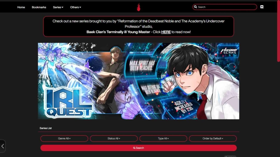Click the Baek Clan's Terminally ill Young Master title

click(x=118, y=32)
